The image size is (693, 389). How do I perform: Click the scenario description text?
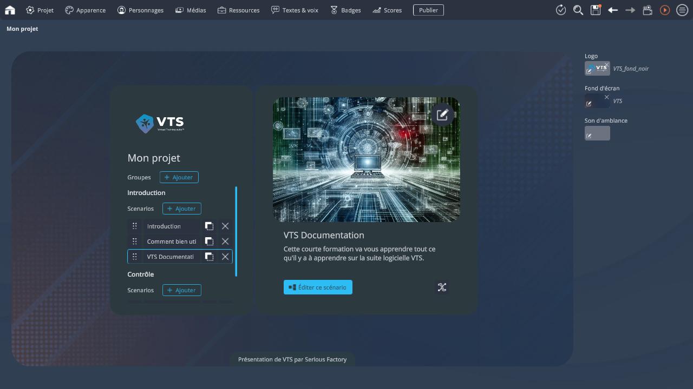[x=359, y=253]
